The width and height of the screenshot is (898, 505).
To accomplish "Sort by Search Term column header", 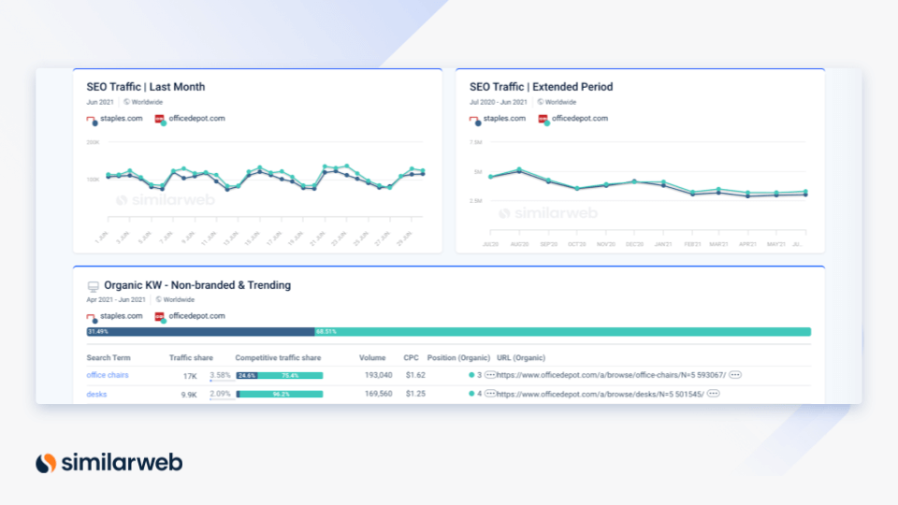I will 109,358.
